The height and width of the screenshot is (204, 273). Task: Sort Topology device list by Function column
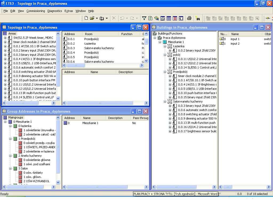click(x=130, y=34)
